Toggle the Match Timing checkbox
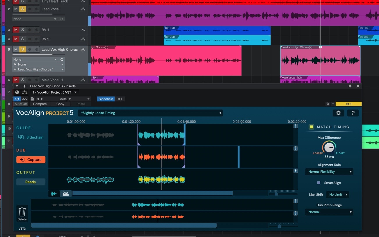The height and width of the screenshot is (237, 379). pyautogui.click(x=312, y=127)
